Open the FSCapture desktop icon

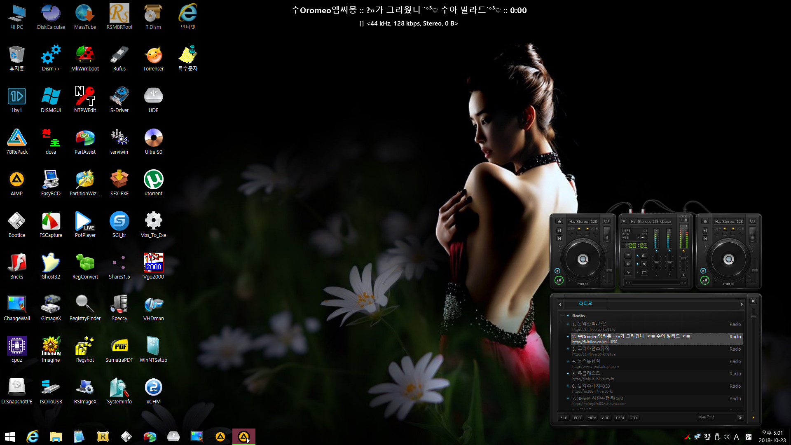coord(51,225)
